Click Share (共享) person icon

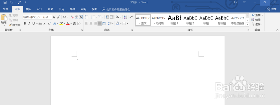272,9
